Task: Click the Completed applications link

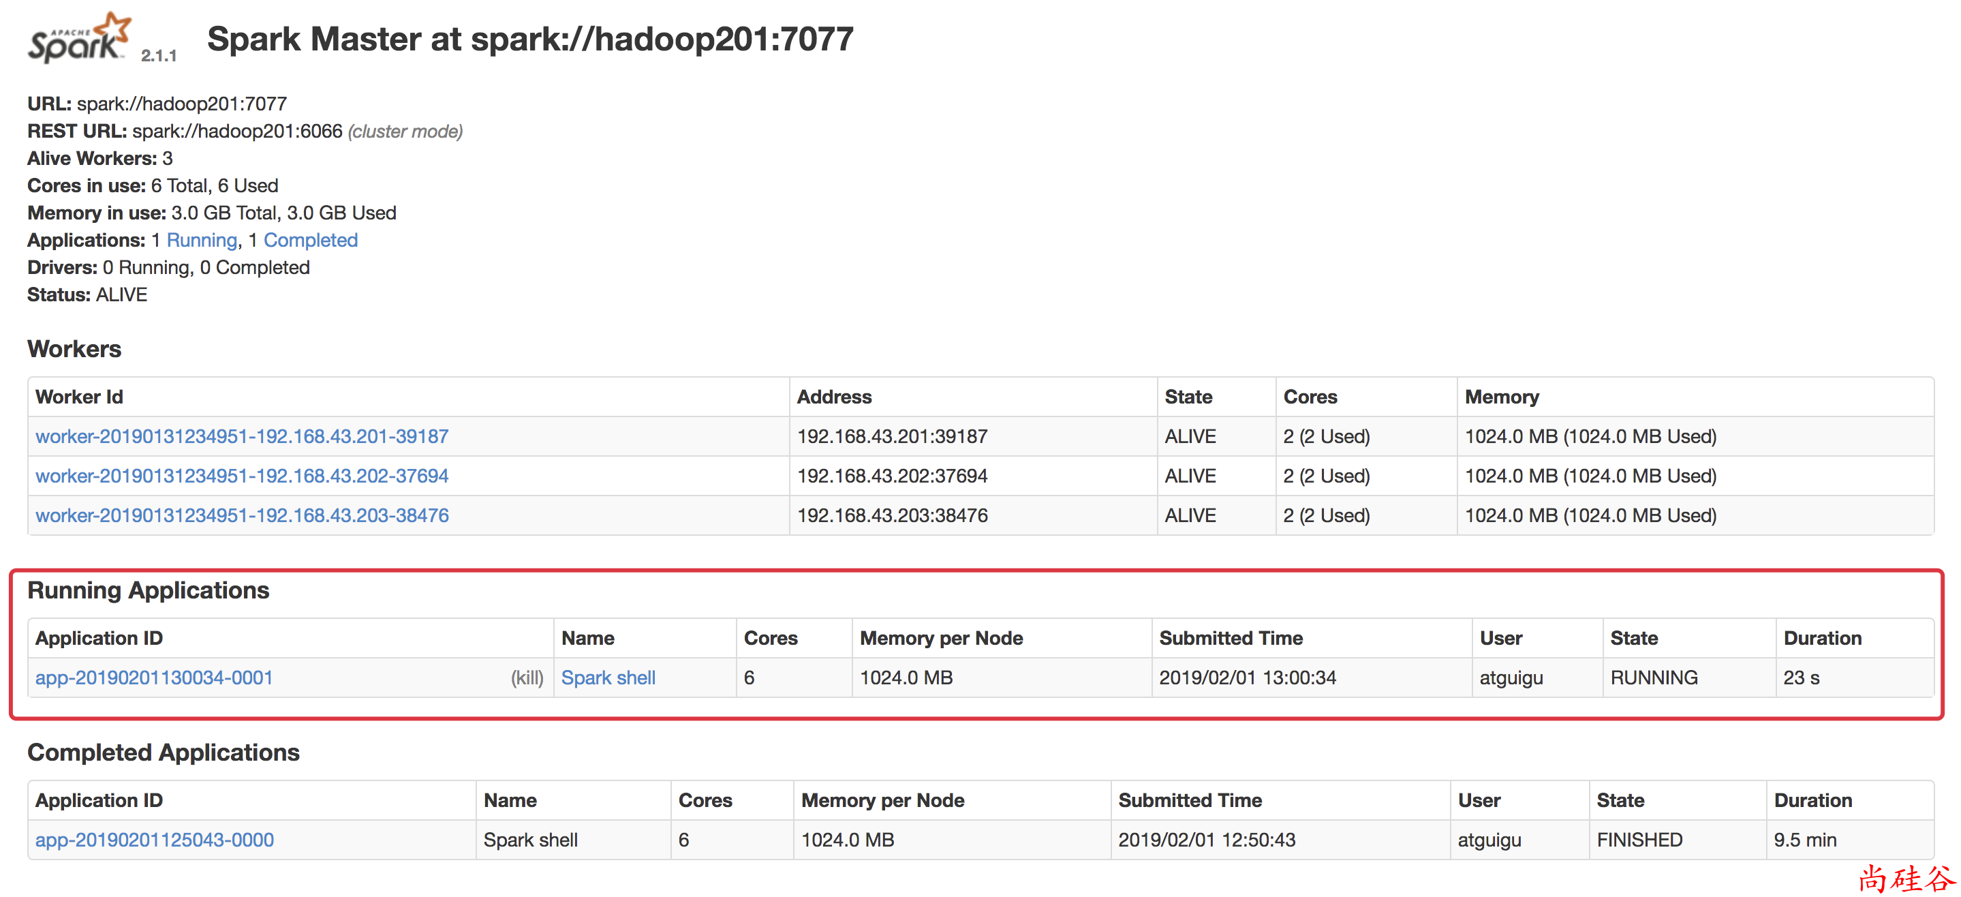Action: (x=310, y=240)
